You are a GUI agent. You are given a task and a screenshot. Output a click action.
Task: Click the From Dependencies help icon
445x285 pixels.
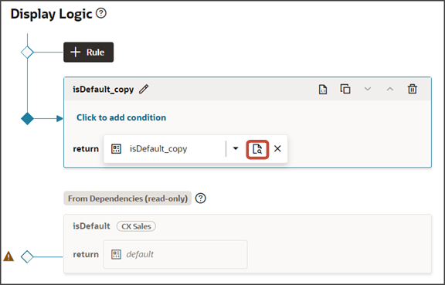pyautogui.click(x=201, y=198)
